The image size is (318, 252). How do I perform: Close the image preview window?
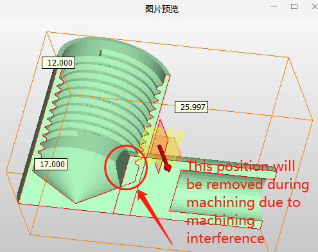pyautogui.click(x=314, y=6)
